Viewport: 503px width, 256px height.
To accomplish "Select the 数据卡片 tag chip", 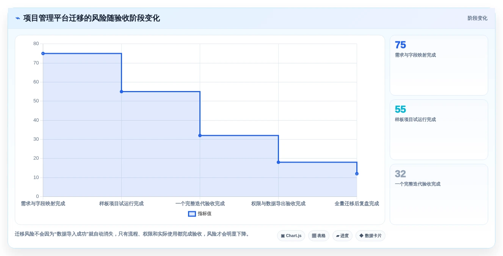I will 370,236.
